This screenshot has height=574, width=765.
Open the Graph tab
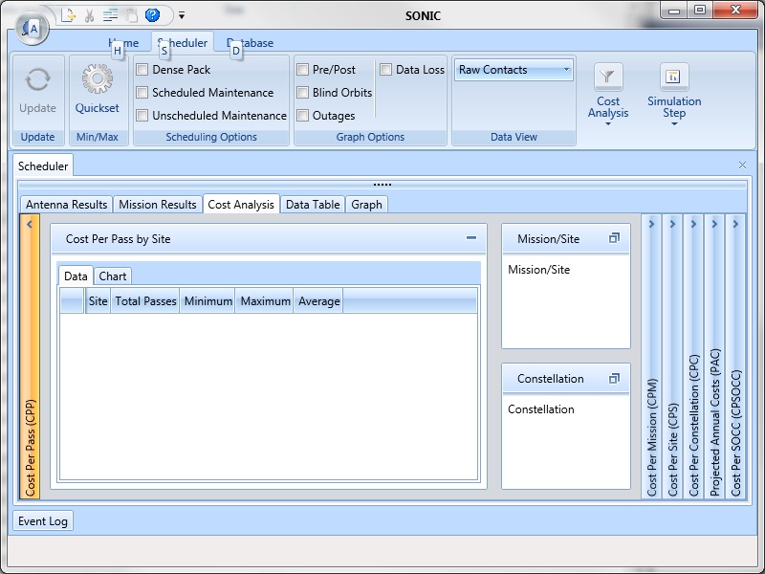point(366,205)
